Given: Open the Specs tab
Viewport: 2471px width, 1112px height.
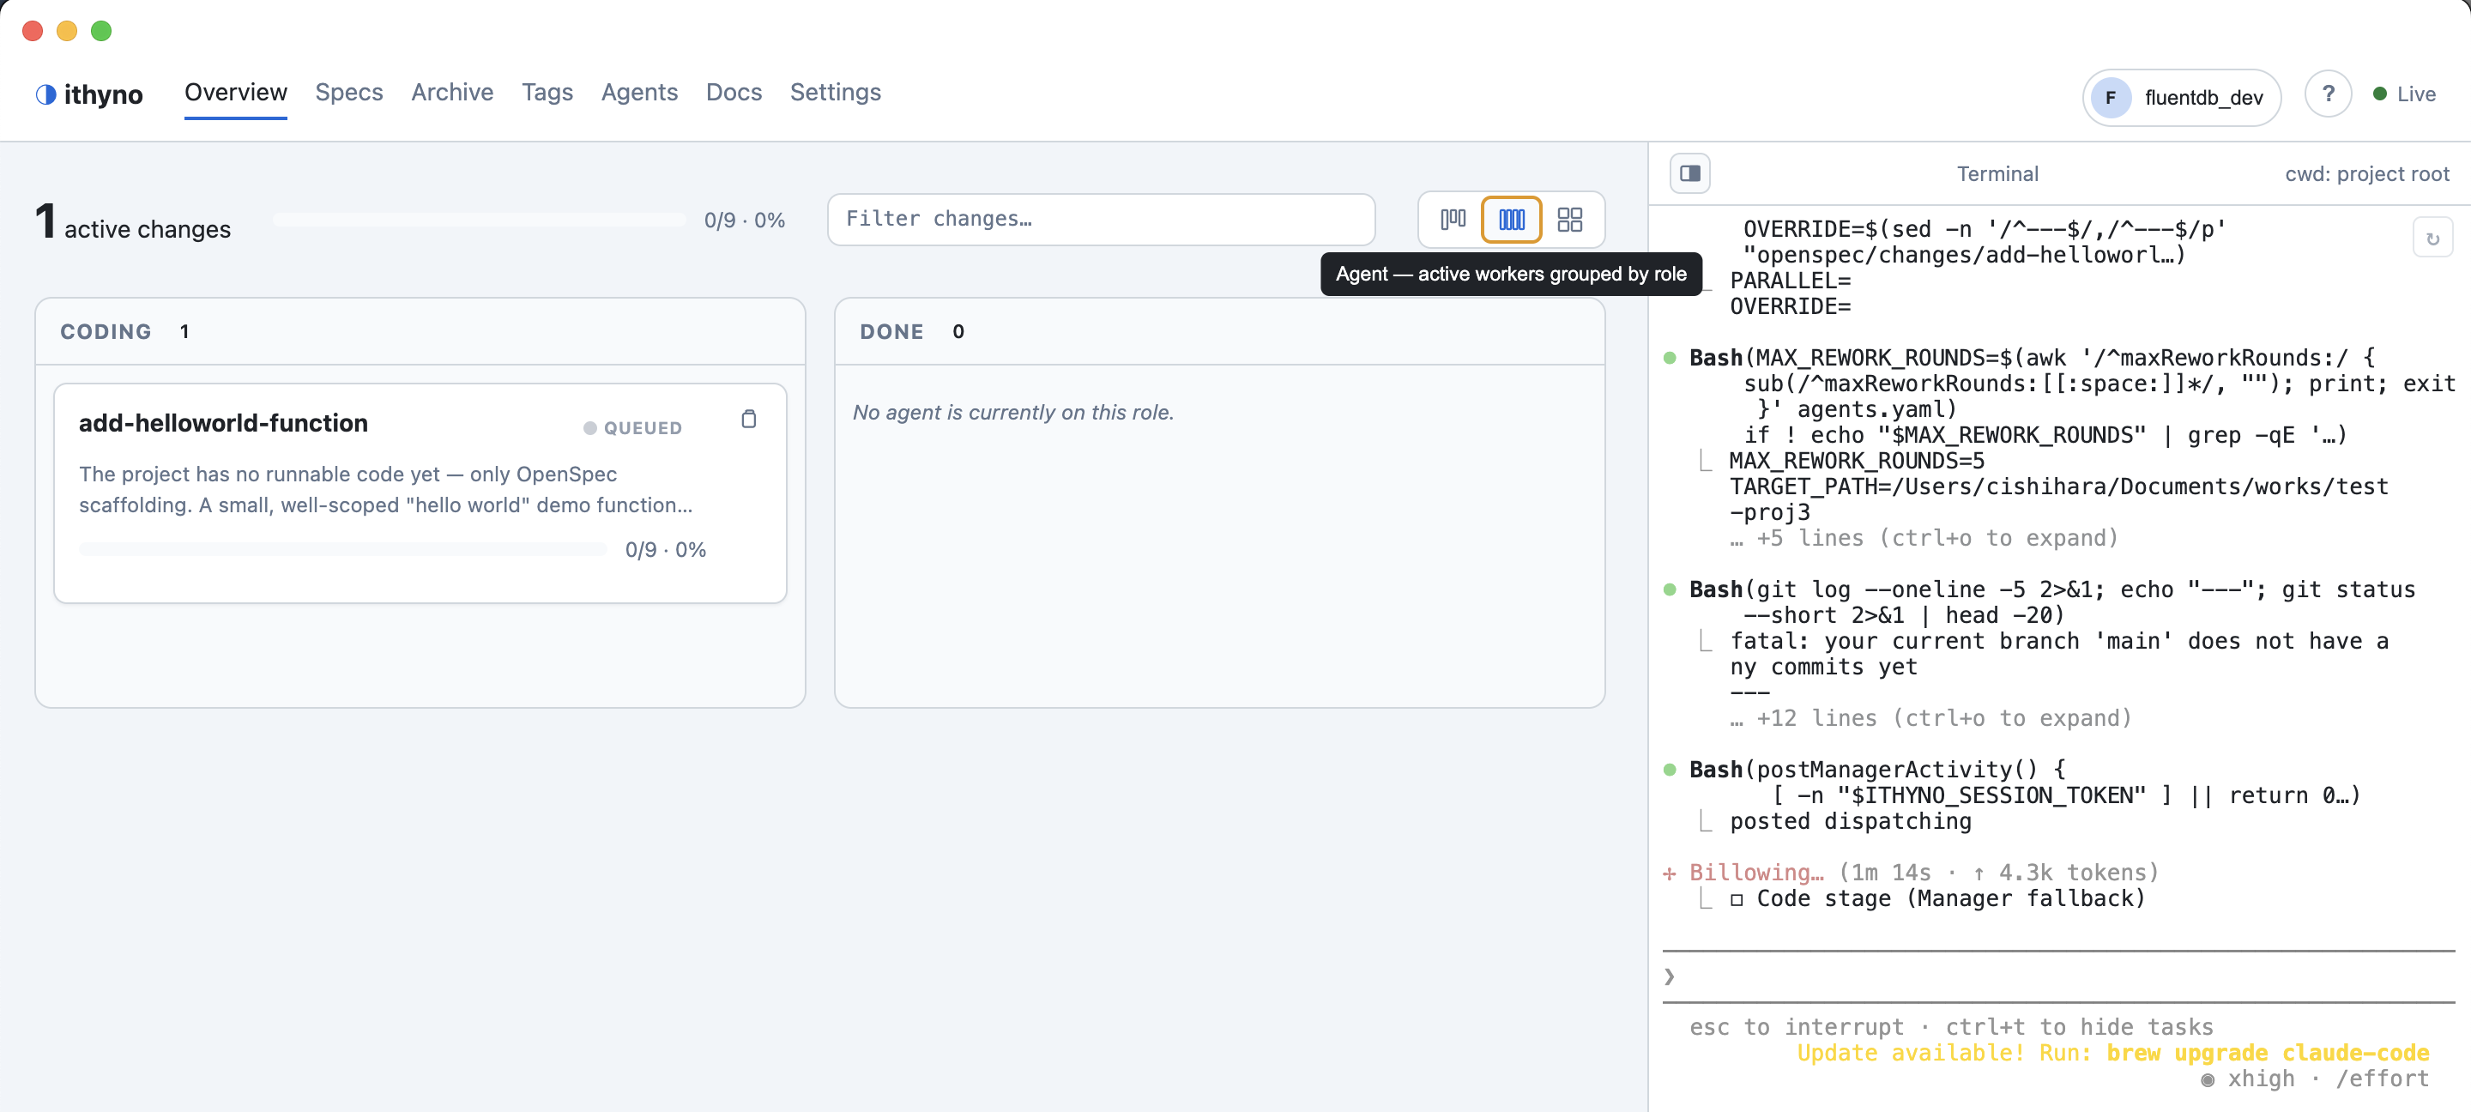Looking at the screenshot, I should (348, 92).
